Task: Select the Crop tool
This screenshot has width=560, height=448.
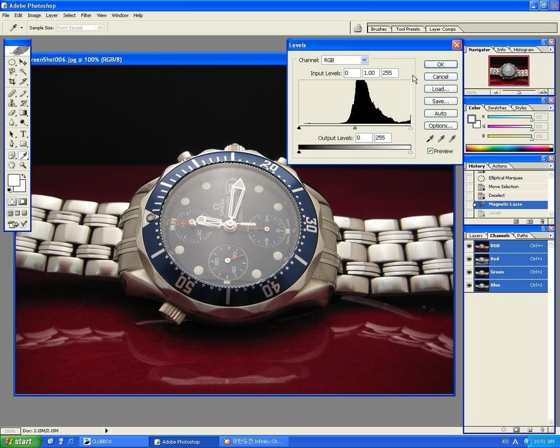Action: click(12, 82)
